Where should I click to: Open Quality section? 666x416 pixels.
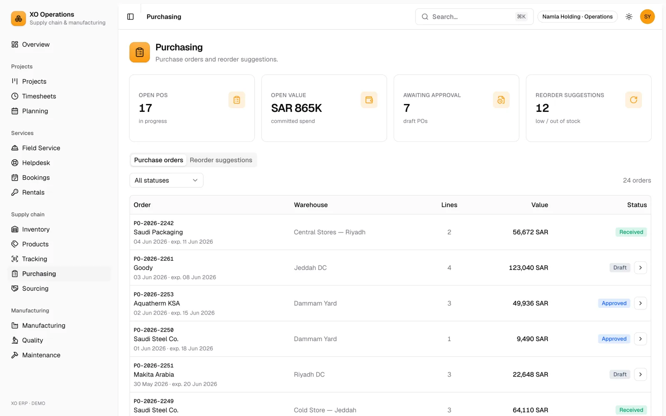click(60, 340)
